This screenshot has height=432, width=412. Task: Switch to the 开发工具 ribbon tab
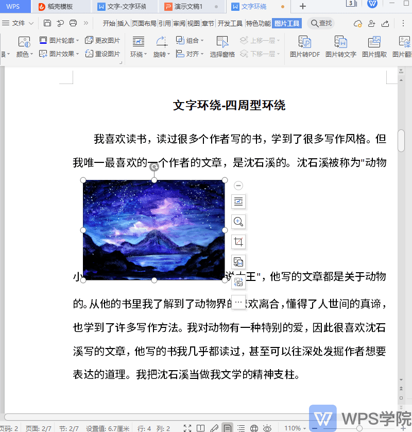(x=230, y=23)
